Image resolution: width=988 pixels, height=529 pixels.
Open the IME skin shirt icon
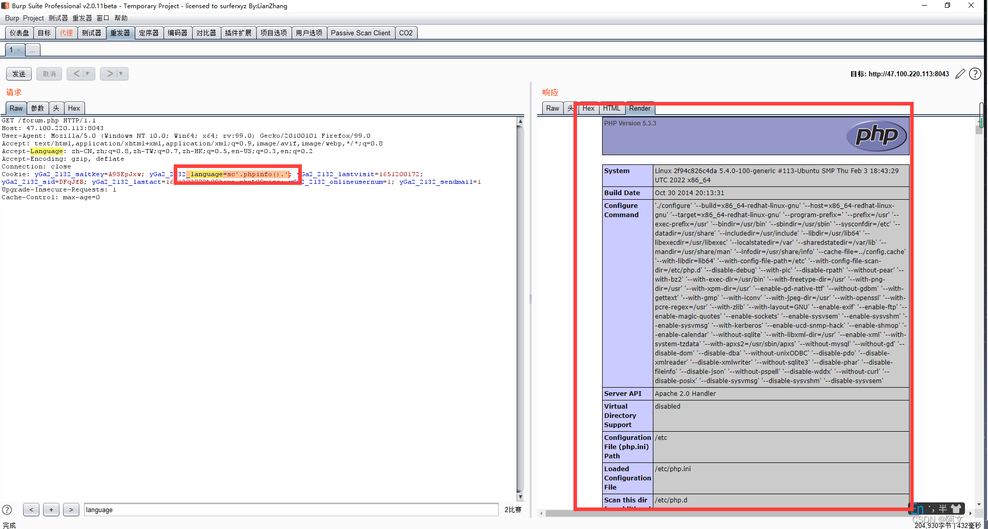pos(956,509)
